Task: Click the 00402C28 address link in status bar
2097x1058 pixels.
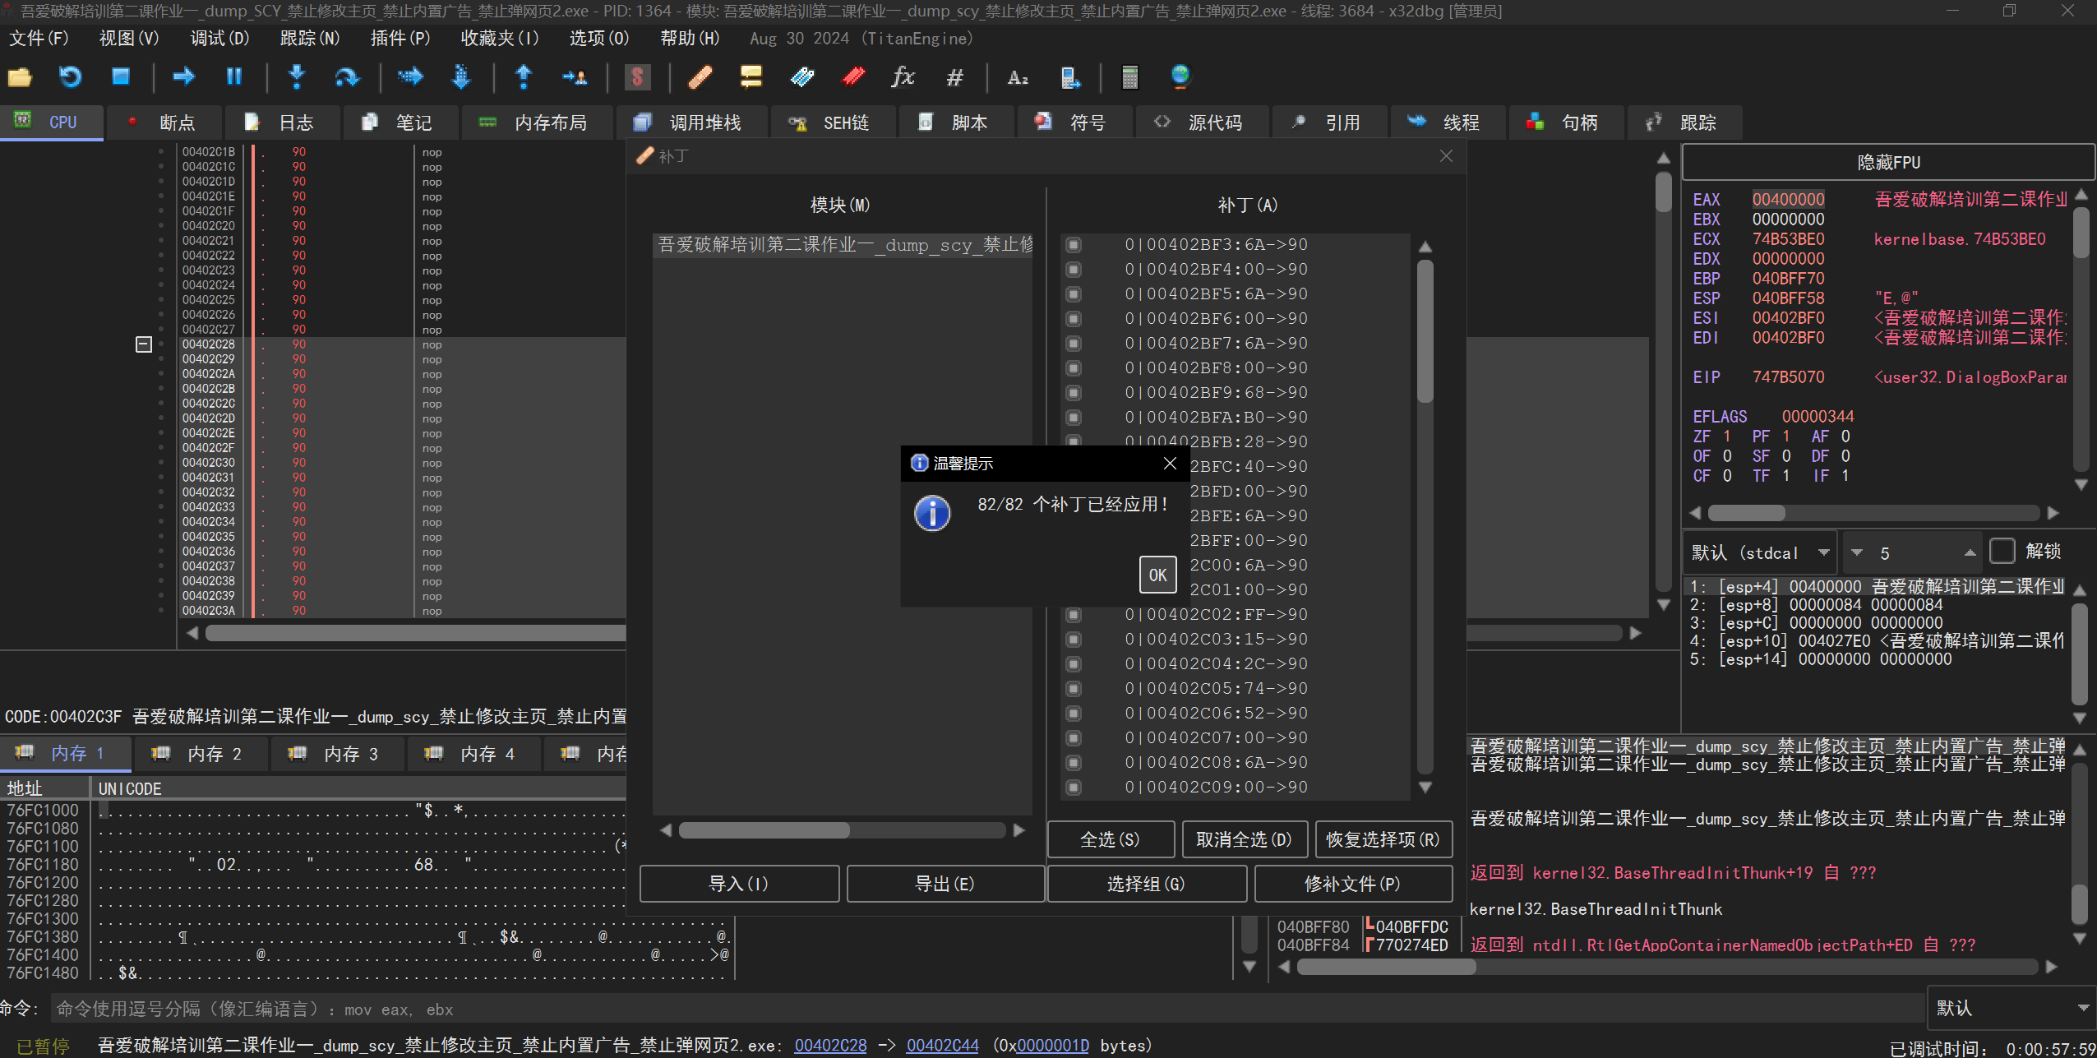Action: click(830, 1046)
